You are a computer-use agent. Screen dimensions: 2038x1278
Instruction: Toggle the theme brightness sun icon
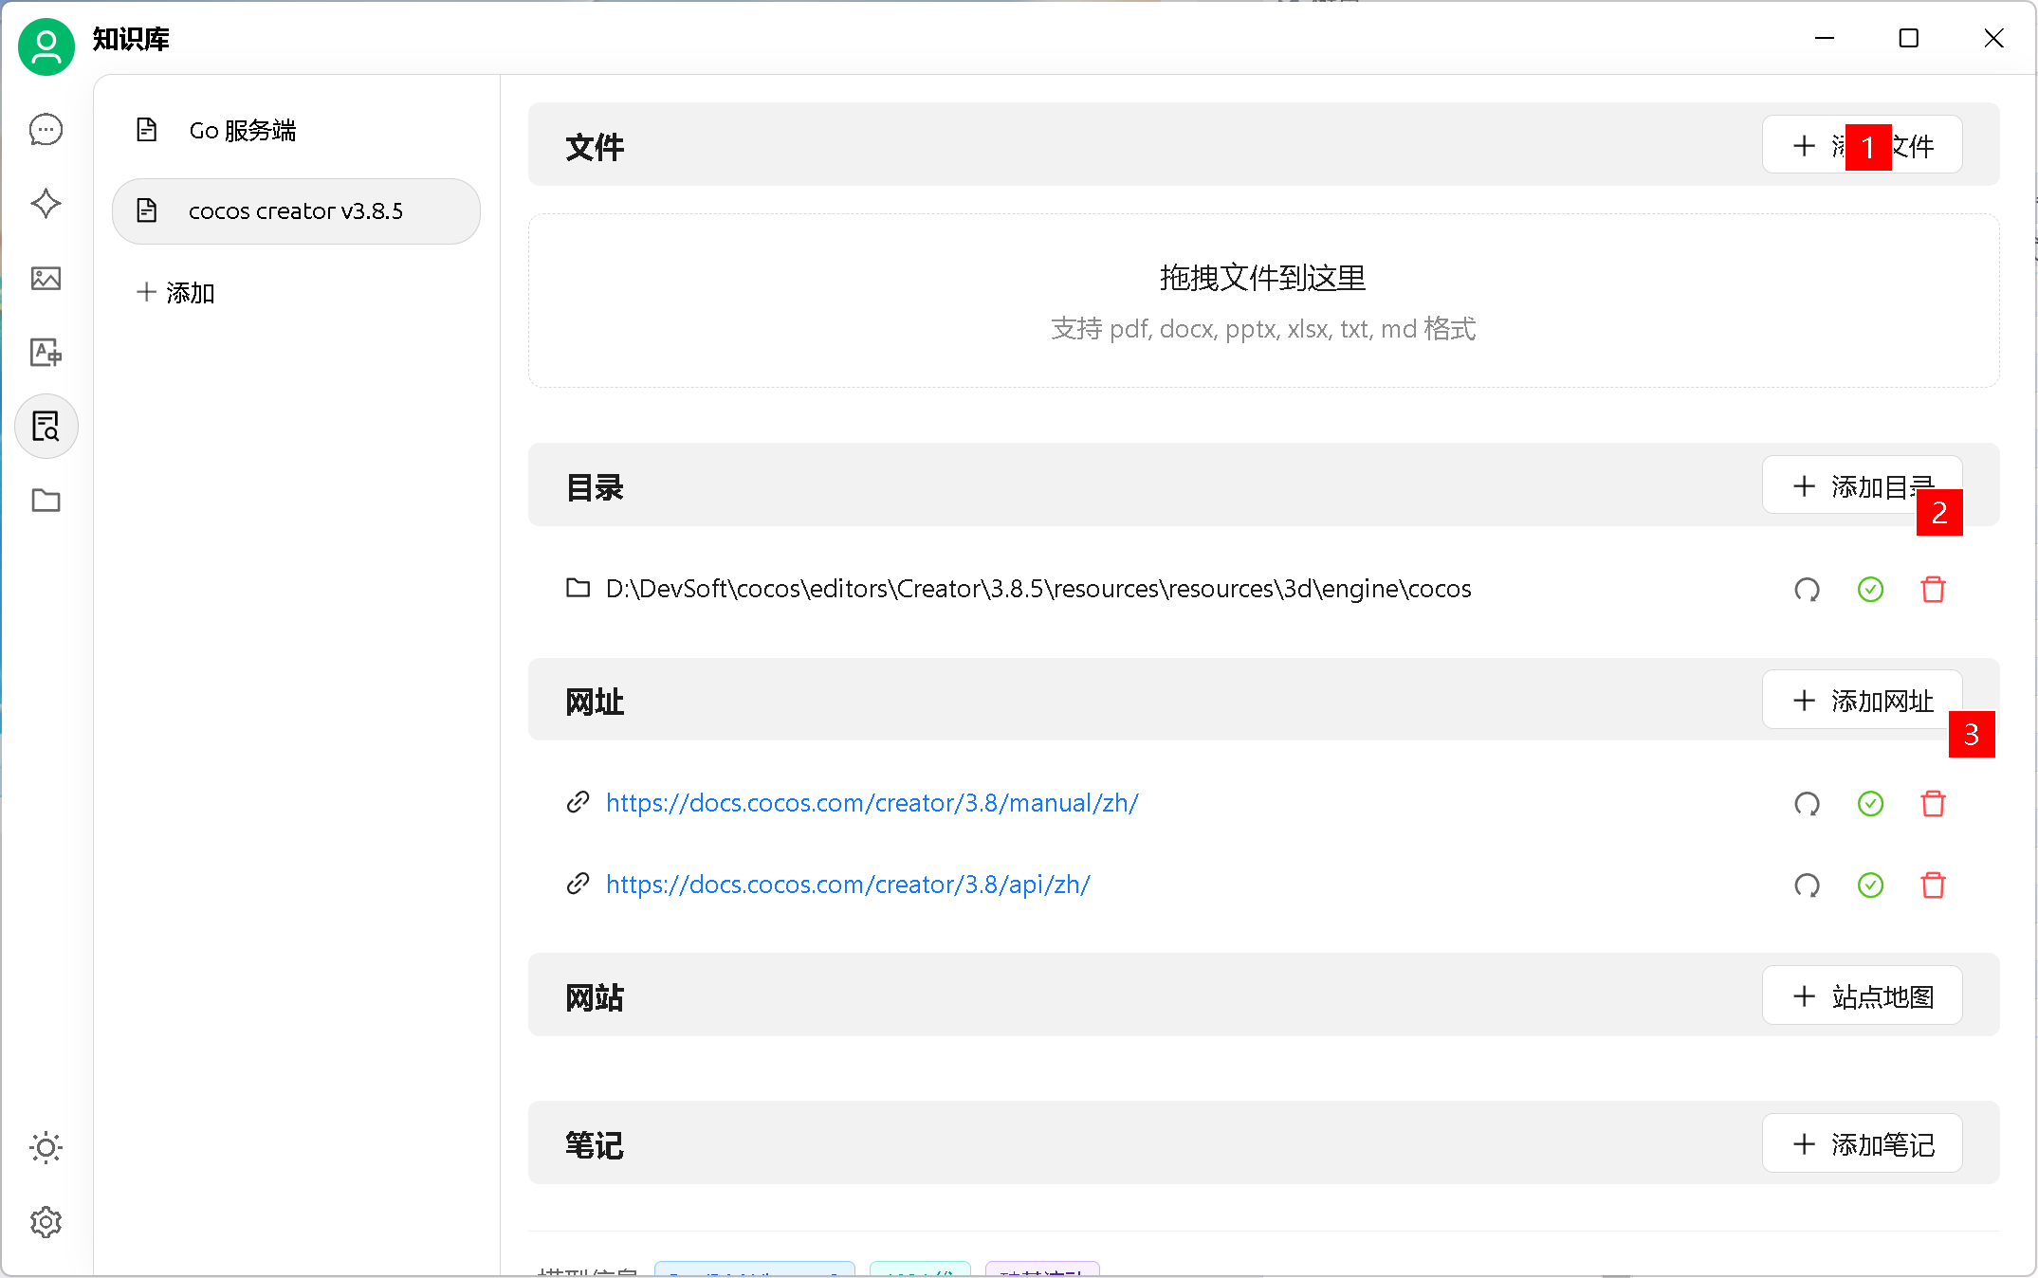(x=46, y=1147)
